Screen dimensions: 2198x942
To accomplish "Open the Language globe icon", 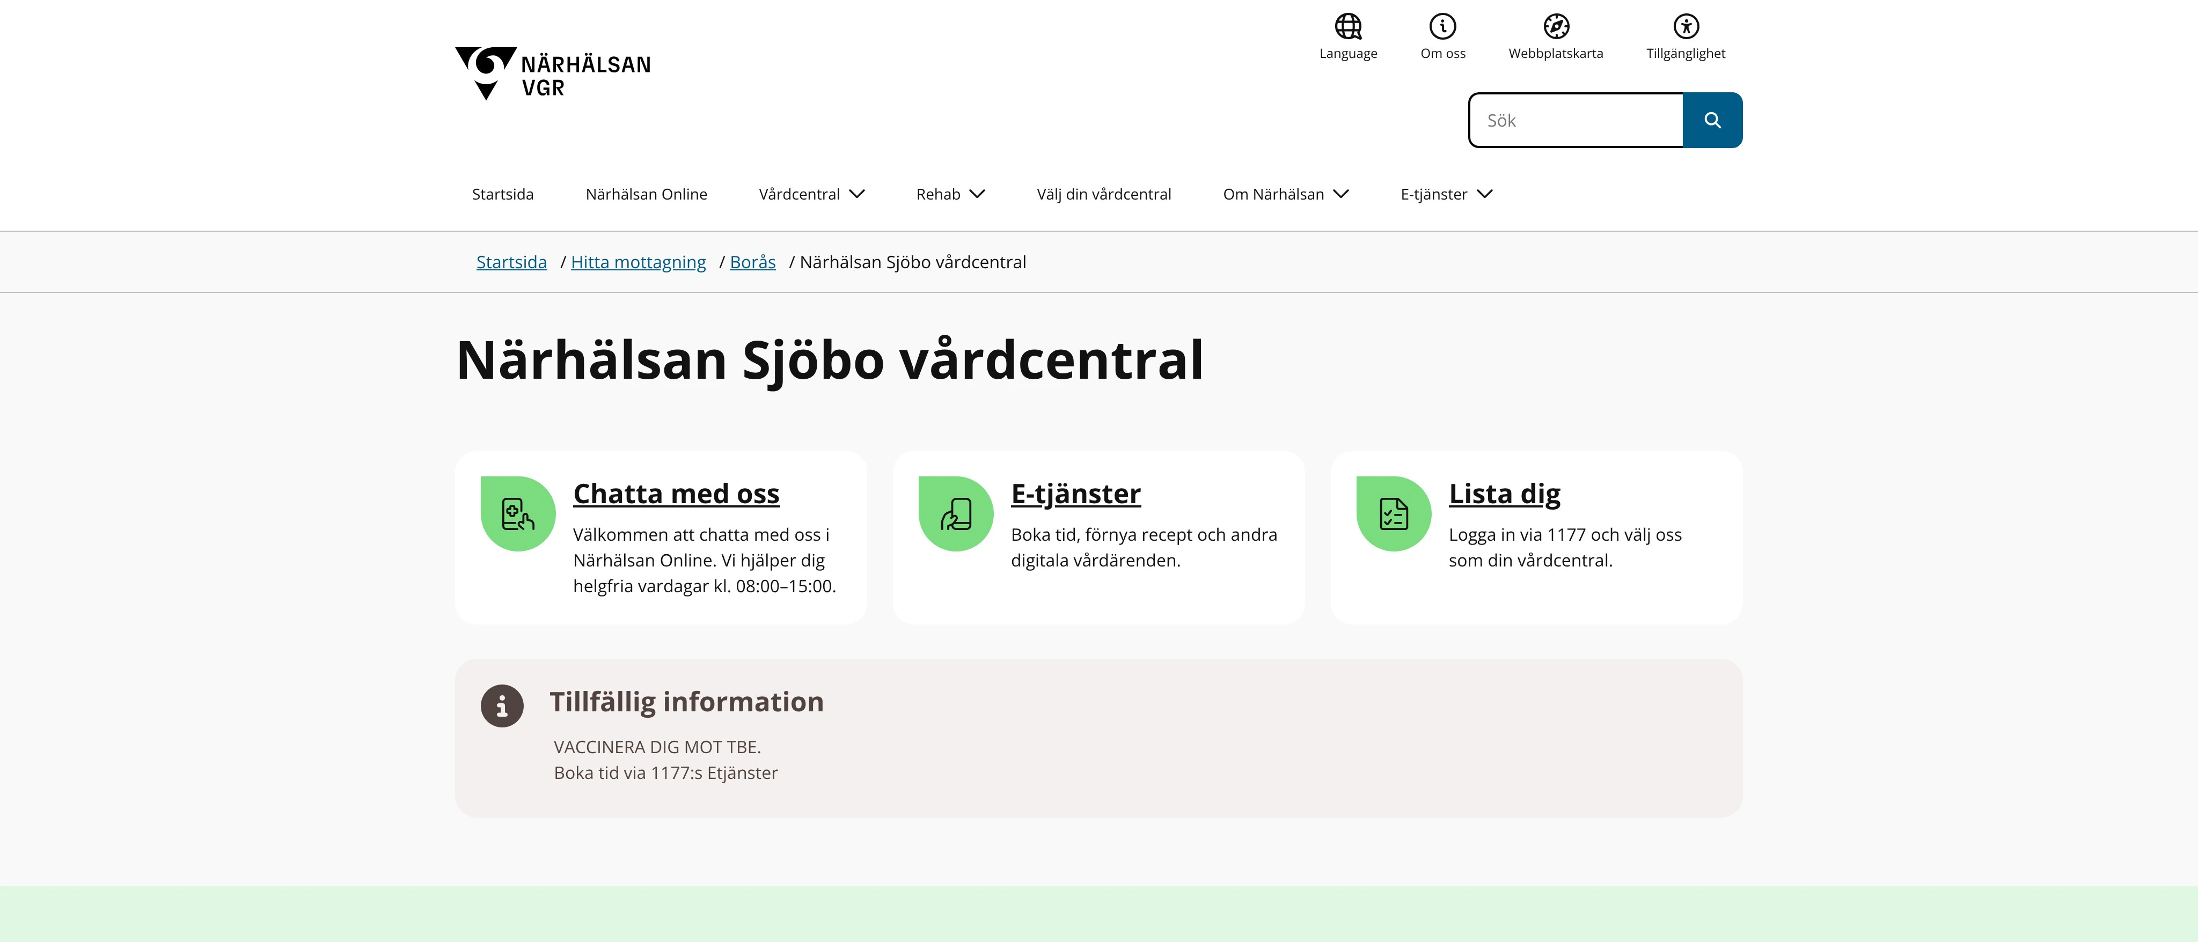I will [1348, 26].
